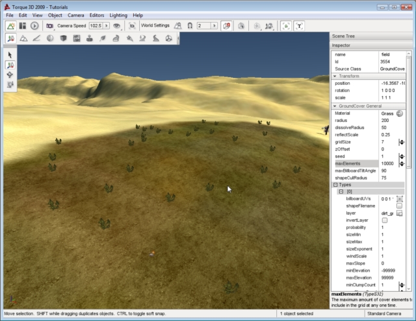
Task: Toggle the eye visibility icon in toolbar
Action: (117, 26)
